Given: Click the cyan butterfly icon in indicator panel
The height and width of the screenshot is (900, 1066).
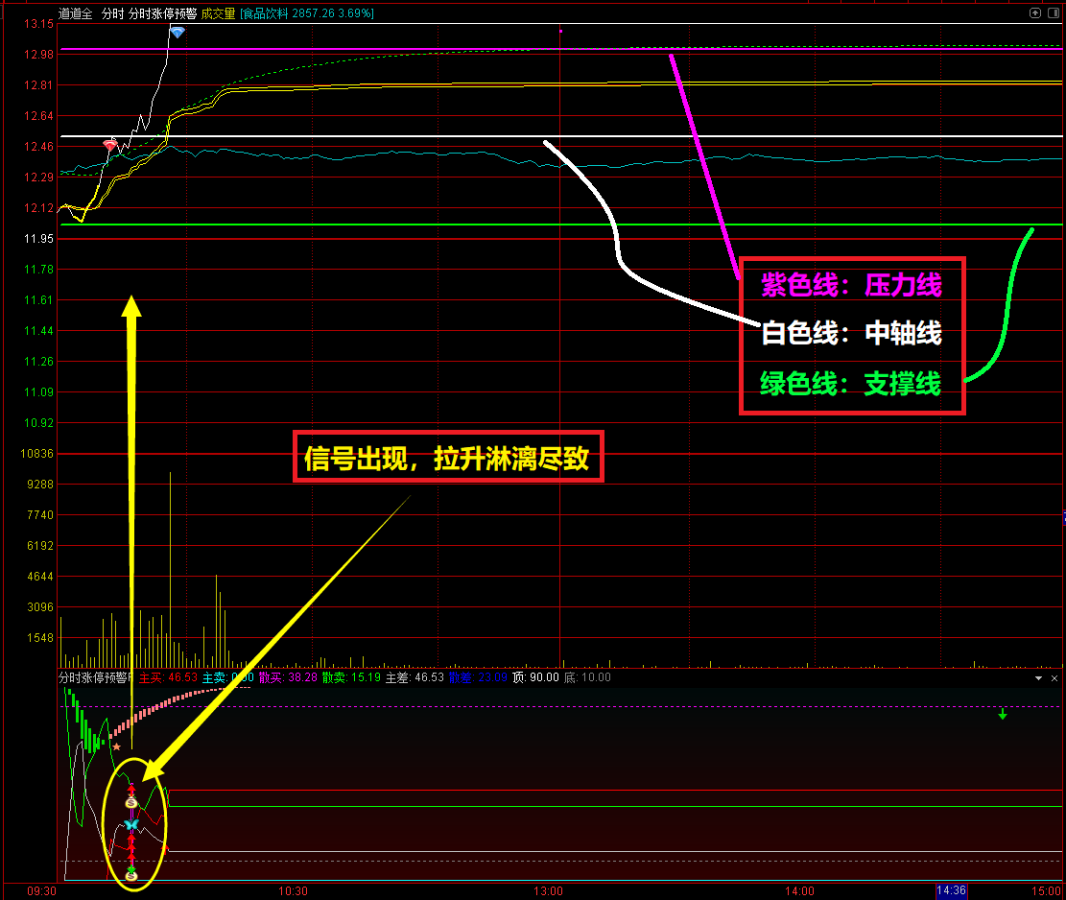Looking at the screenshot, I should pyautogui.click(x=131, y=824).
